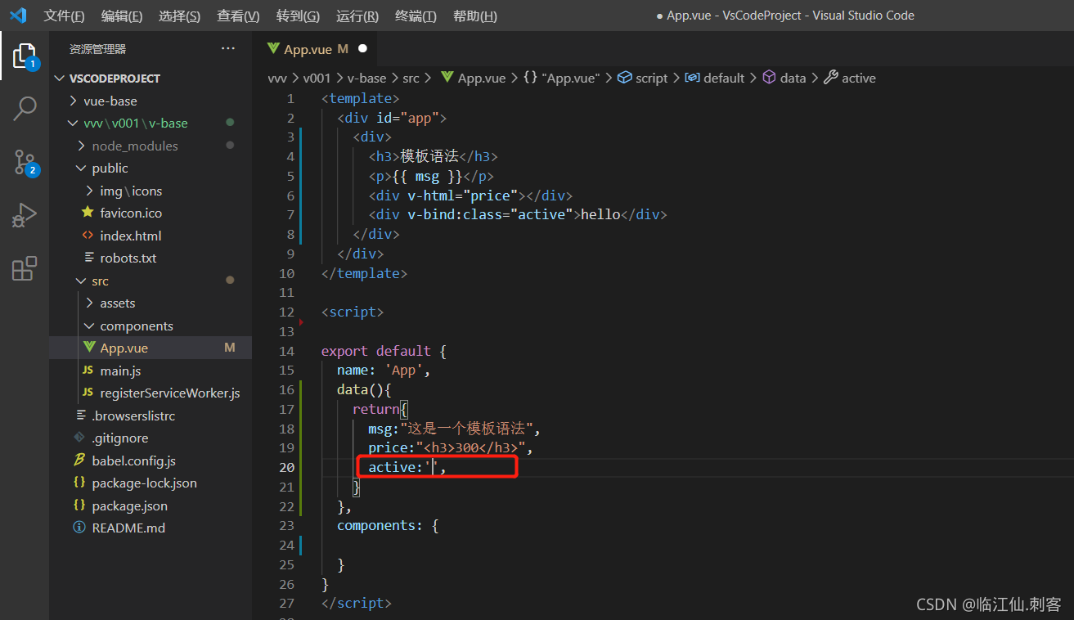Collapse the public folder

coord(81,168)
